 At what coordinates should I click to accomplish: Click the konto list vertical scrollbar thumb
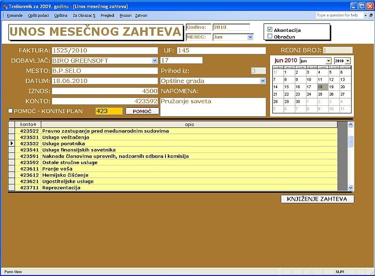[351, 142]
